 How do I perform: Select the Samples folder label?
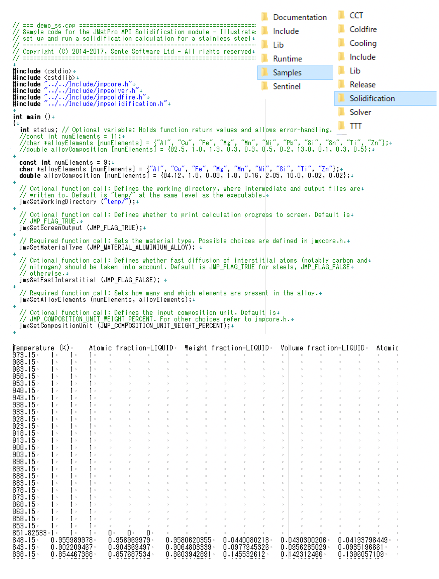287,73
